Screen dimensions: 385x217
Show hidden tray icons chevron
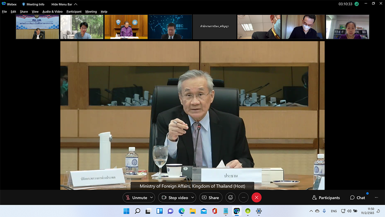[311, 211]
